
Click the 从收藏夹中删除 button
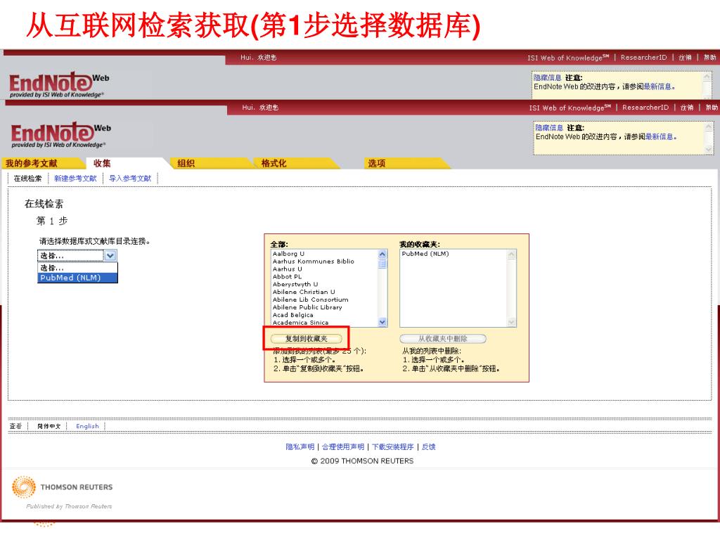[x=443, y=339]
